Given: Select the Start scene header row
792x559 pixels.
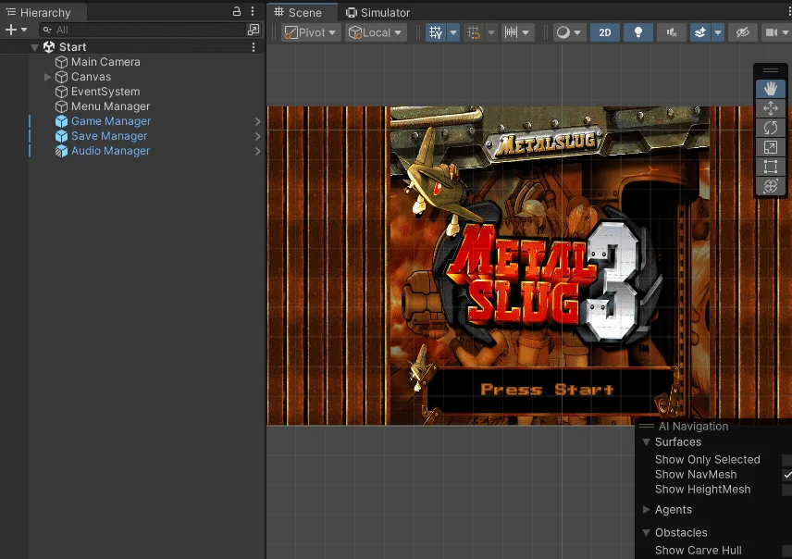Looking at the screenshot, I should (132, 47).
